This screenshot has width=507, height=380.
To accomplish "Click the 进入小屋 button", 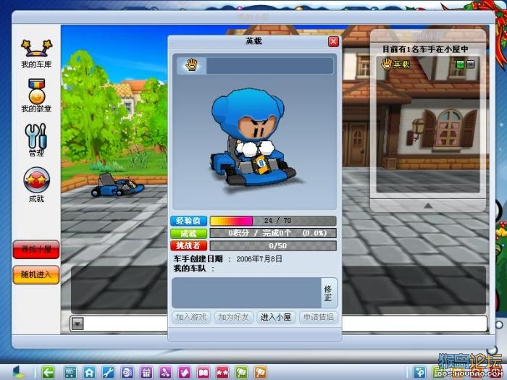I will 276,317.
